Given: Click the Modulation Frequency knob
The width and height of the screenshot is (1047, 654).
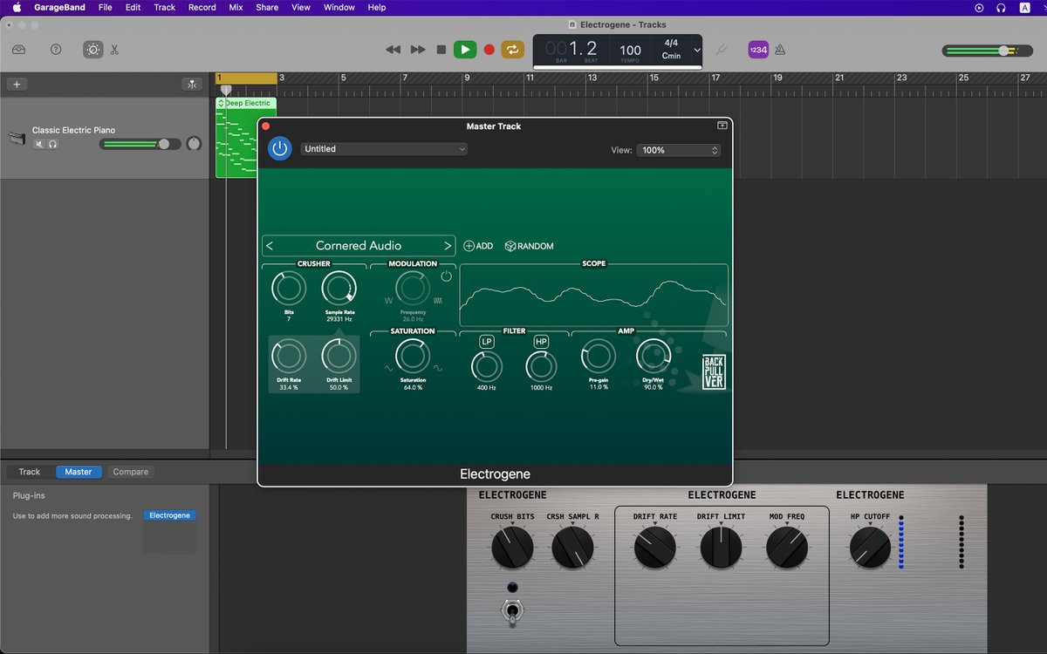Looking at the screenshot, I should click(413, 288).
